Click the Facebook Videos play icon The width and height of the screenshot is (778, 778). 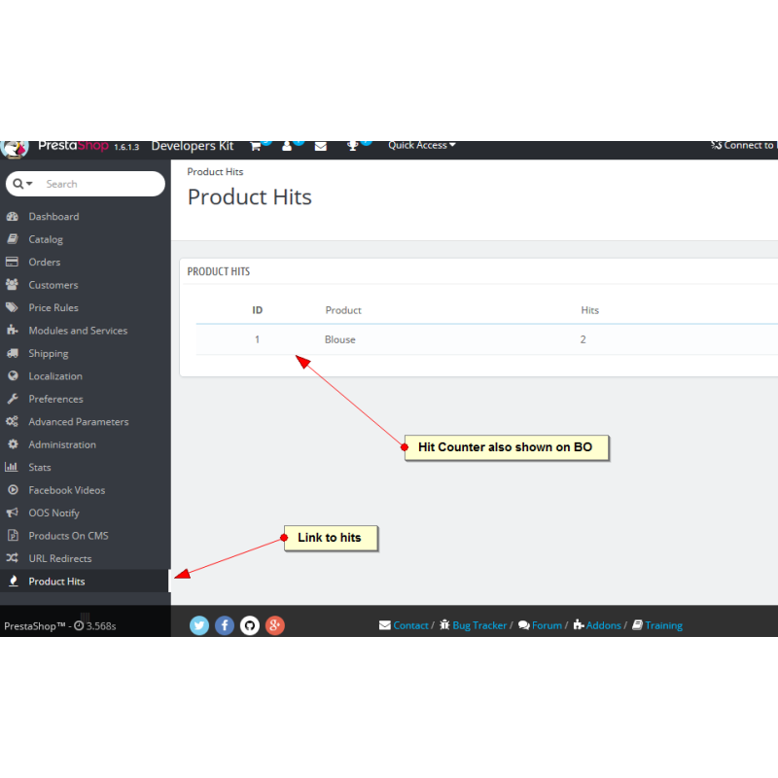(x=13, y=490)
